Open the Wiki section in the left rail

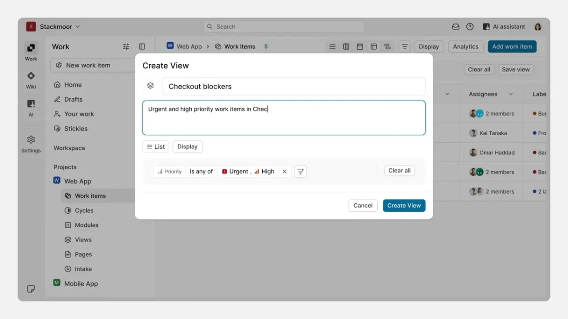click(31, 80)
